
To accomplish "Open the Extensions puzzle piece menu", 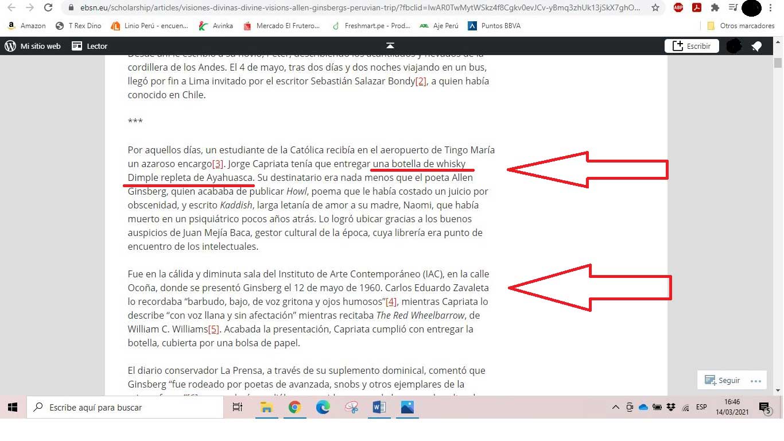I will click(x=715, y=8).
